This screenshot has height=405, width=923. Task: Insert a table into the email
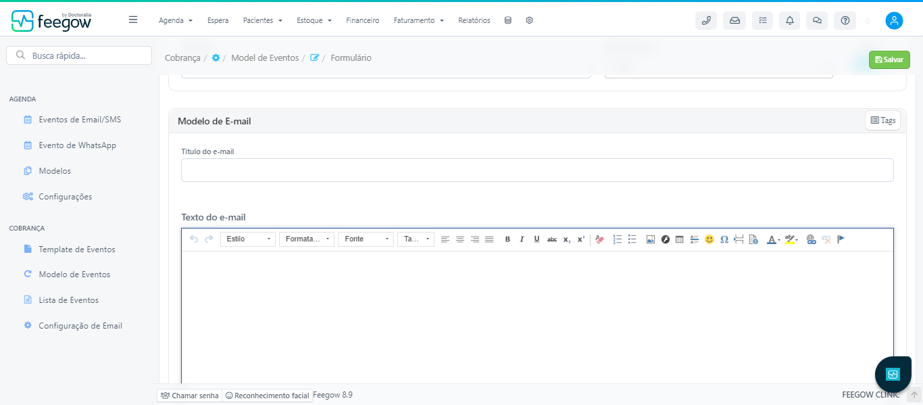(680, 239)
